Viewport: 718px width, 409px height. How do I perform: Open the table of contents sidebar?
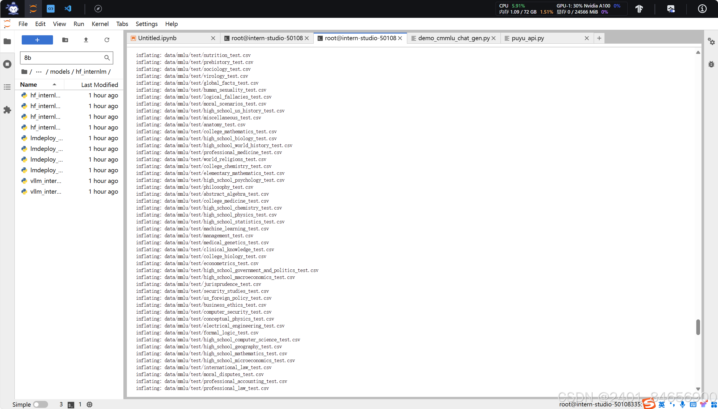pos(7,87)
